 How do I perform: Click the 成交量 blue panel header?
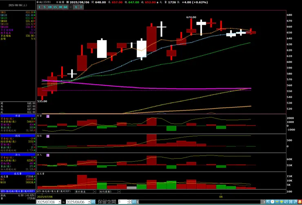click(x=18, y=173)
